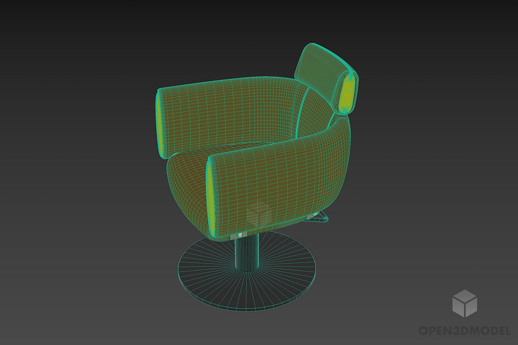
Task: Select the central pedestal column under the seat
Action: (247, 252)
